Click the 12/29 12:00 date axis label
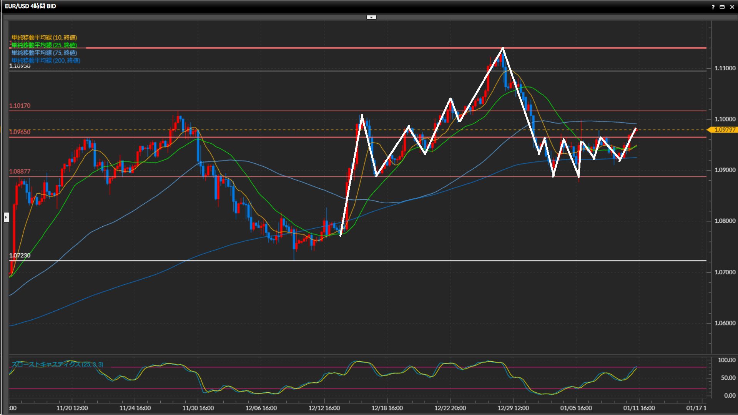 tap(513, 408)
